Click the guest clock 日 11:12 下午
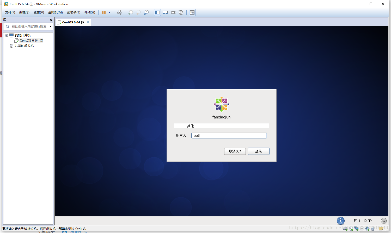Image resolution: width=391 pixels, height=233 pixels. click(364, 221)
